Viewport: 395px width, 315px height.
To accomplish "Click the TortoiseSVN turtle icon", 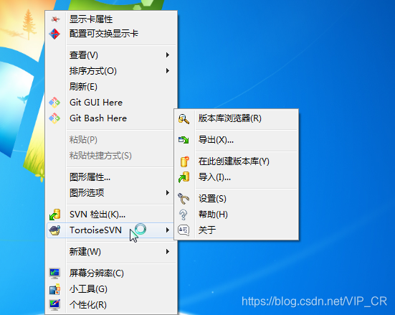I will coord(54,230).
